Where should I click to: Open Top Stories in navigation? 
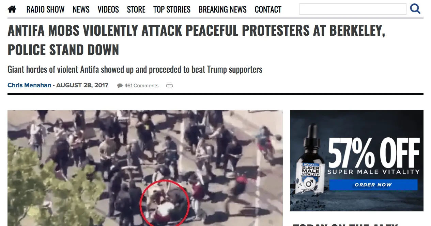click(172, 10)
